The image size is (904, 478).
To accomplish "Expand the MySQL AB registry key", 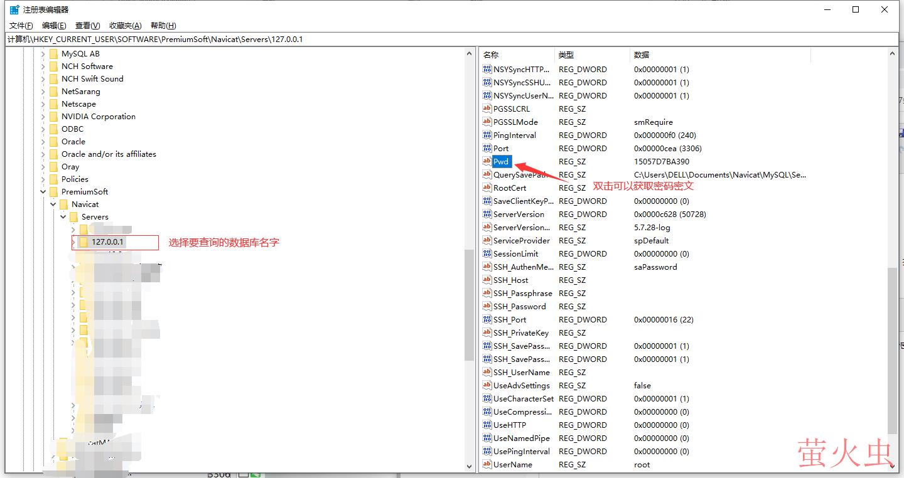I will [x=43, y=54].
